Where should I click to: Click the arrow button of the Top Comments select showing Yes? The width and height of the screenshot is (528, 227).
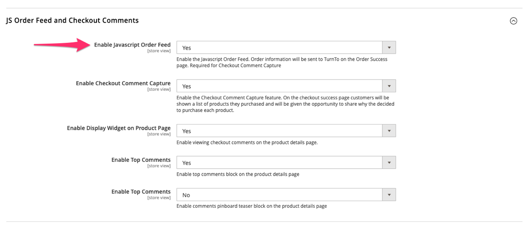pyautogui.click(x=389, y=163)
